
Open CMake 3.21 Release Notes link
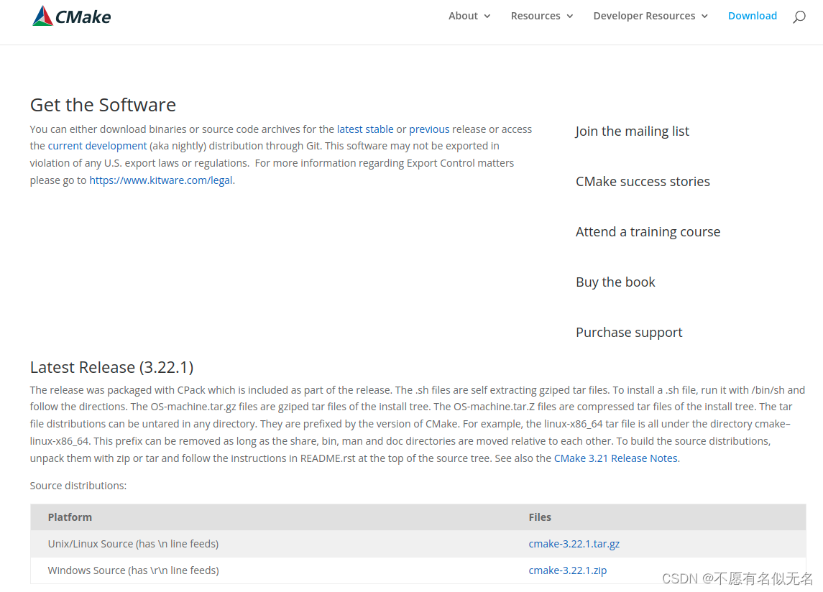[616, 458]
